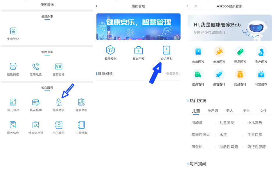The height and width of the screenshot is (170, 273).
Task: Open the 孕产问答 maternity Q&A icon
Action: coord(261,52)
